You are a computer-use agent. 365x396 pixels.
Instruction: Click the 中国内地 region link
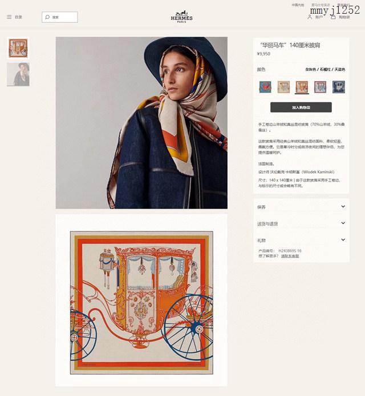coord(298,5)
